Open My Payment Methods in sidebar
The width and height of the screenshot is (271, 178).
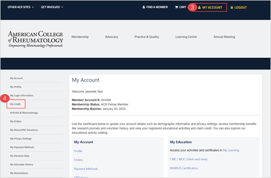tap(22, 147)
